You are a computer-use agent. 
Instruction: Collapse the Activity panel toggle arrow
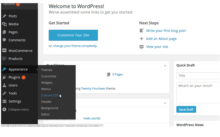(x=165, y=103)
